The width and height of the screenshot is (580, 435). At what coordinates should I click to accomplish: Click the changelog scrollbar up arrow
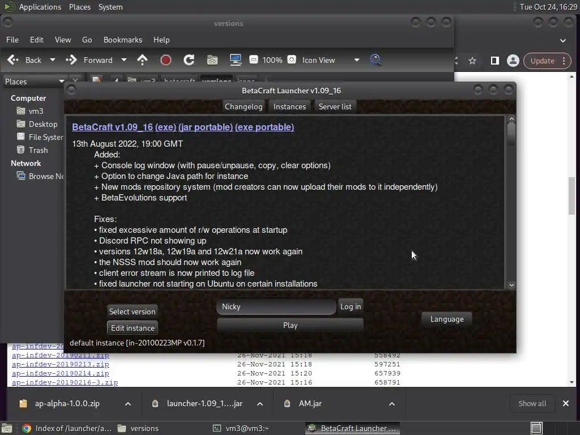(511, 119)
